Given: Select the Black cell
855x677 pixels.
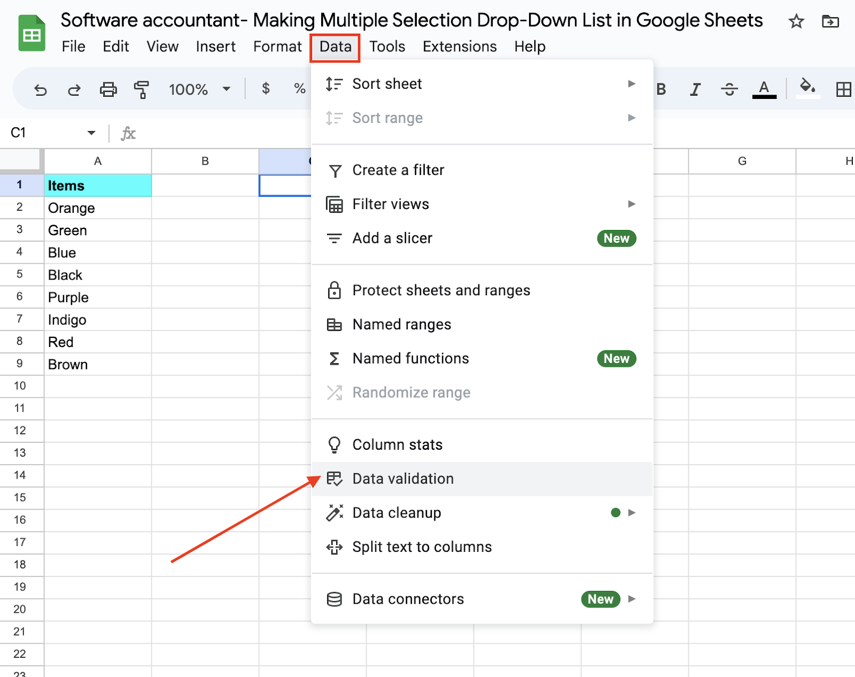Looking at the screenshot, I should pyautogui.click(x=98, y=275).
